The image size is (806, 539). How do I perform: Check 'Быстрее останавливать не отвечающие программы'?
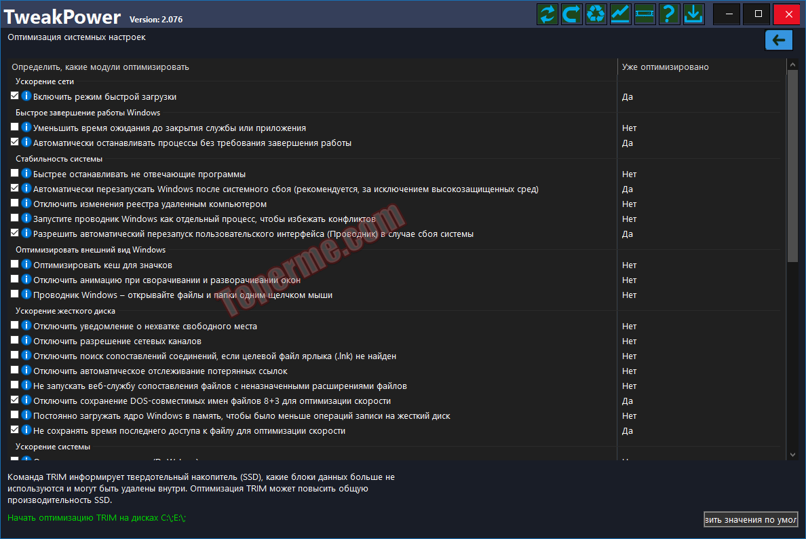pos(14,173)
